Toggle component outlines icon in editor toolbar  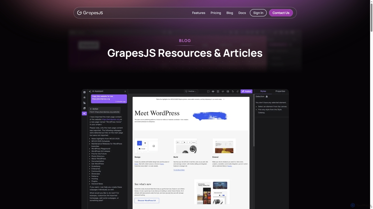point(208,91)
